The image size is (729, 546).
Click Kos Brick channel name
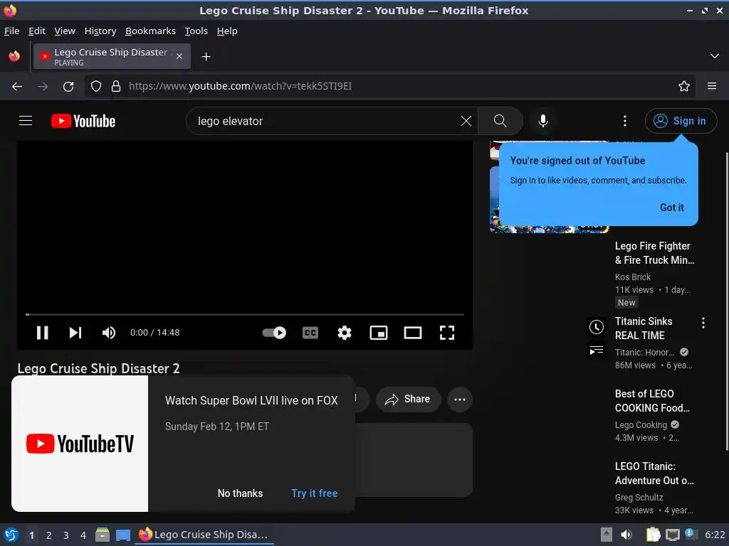[x=633, y=277]
